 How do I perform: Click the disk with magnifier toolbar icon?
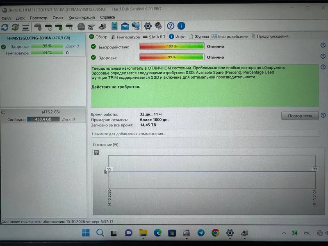[x=69, y=27]
